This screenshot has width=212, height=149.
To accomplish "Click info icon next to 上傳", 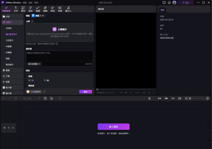I will pyautogui.click(x=32, y=21).
